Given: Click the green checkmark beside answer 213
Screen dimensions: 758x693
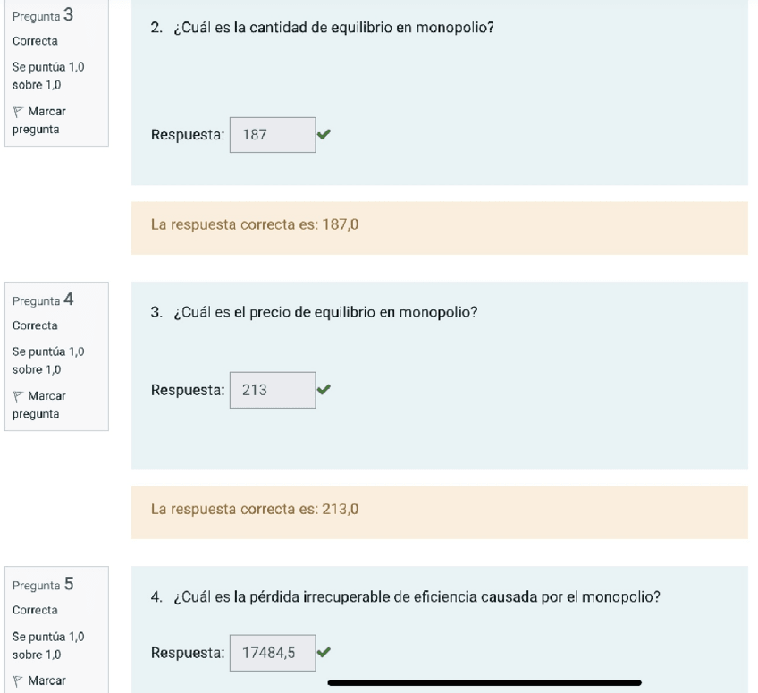Looking at the screenshot, I should click(x=324, y=389).
